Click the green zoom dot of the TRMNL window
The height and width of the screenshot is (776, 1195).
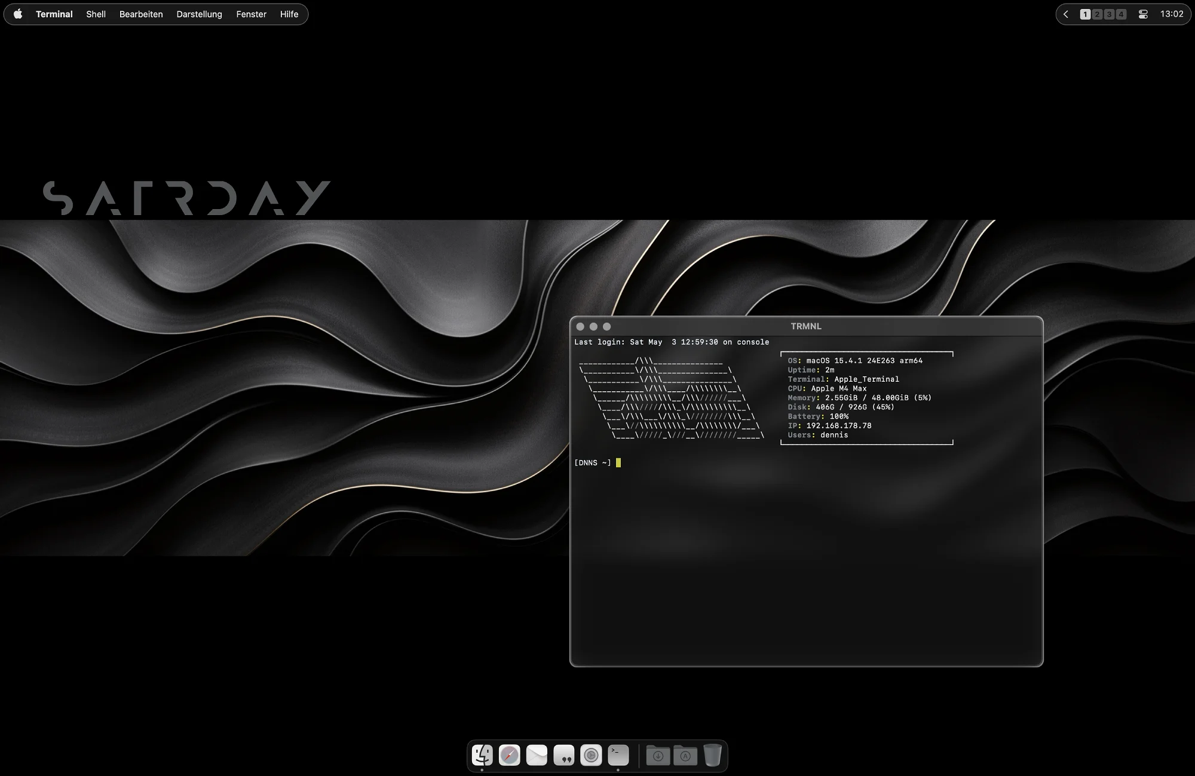[x=606, y=327]
